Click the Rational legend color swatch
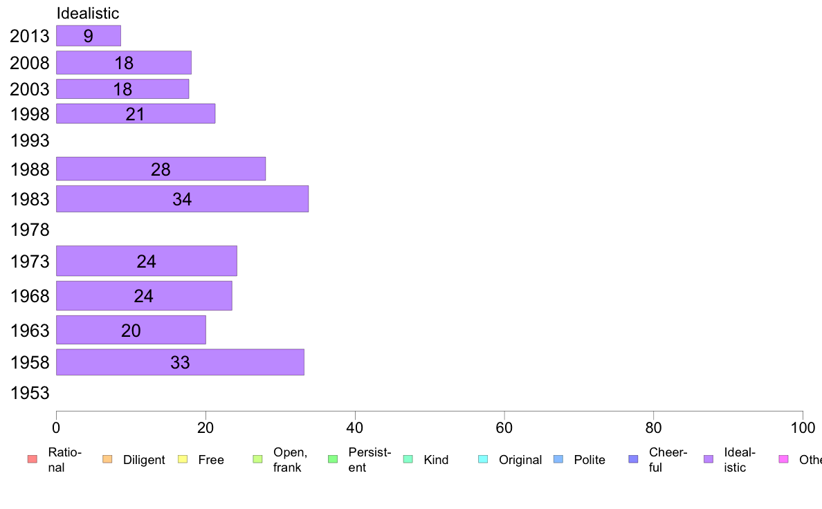The image size is (822, 509). click(32, 460)
